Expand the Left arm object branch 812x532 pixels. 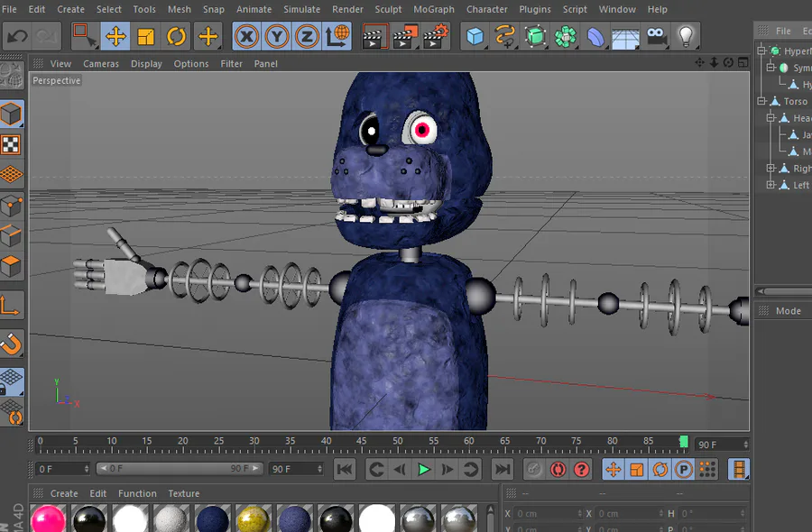770,185
